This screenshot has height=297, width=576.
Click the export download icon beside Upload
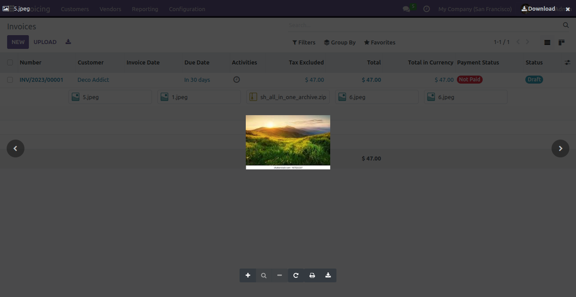tap(68, 42)
